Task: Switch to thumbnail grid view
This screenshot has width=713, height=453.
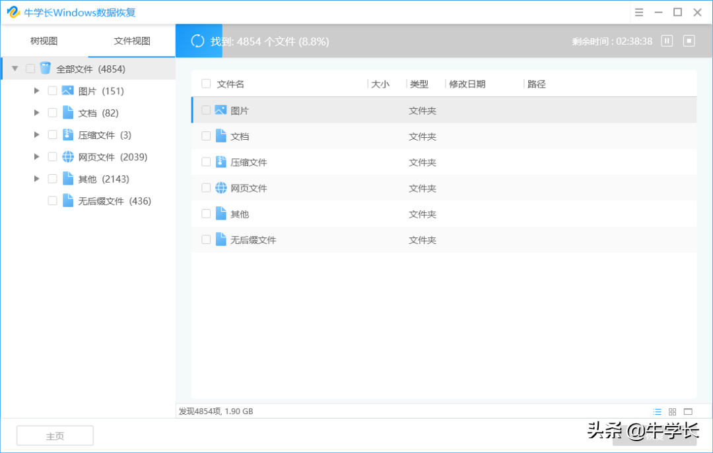Action: (672, 411)
